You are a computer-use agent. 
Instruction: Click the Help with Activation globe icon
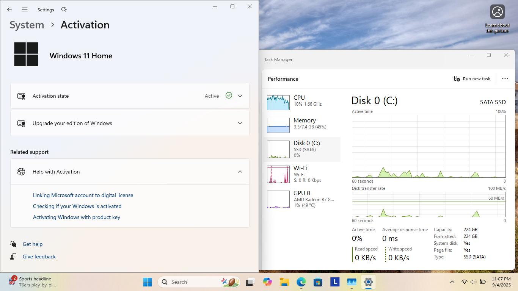click(x=21, y=172)
